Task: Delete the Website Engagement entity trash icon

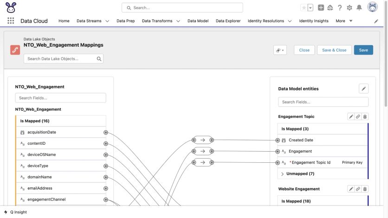Action: coord(365,189)
